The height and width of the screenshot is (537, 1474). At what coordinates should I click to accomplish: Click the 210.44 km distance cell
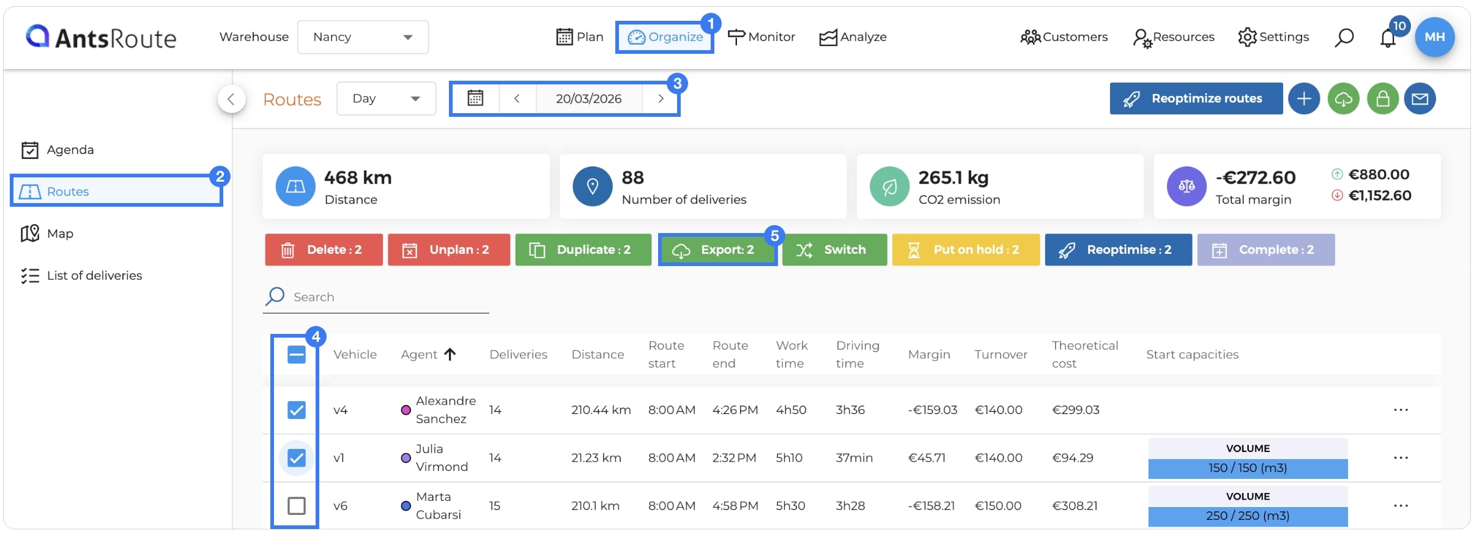click(x=601, y=410)
